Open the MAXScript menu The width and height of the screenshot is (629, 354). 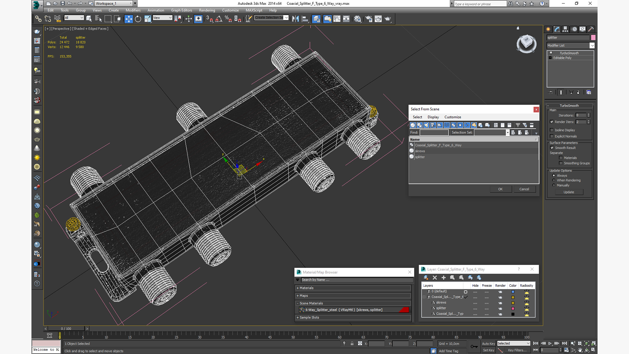point(254,10)
